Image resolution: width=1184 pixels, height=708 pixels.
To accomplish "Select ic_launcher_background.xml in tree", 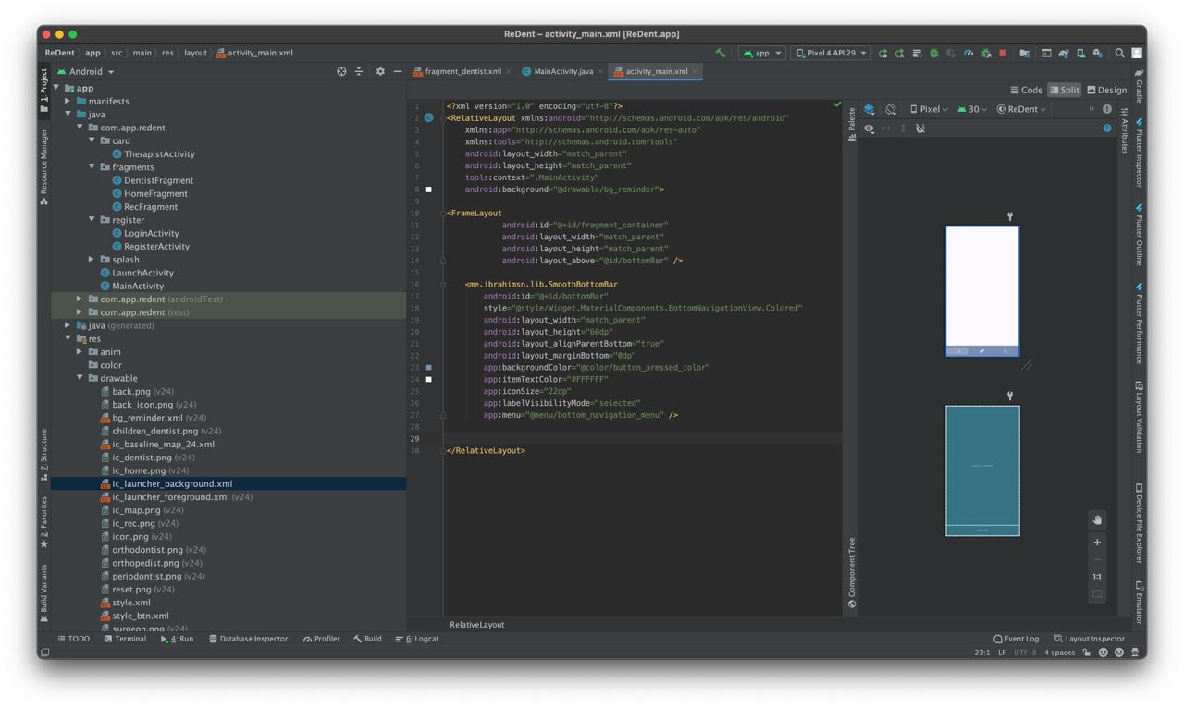I will point(172,483).
